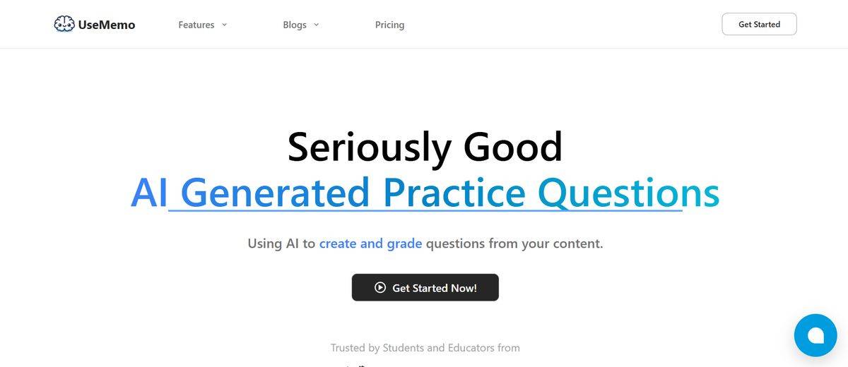The height and width of the screenshot is (367, 848).
Task: Click "questions from your content" subtitle text
Action: [x=514, y=243]
